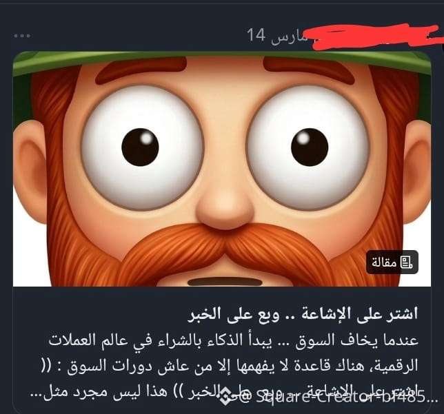Open the @Square-Creator-bf485 watermark handle
Image resolution: width=444 pixels, height=414 pixels.
pos(334,397)
